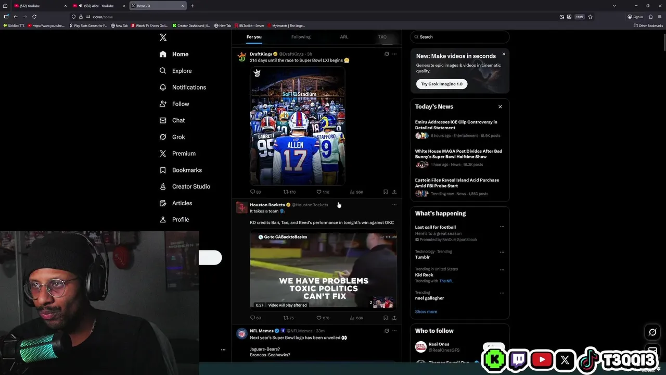666x375 pixels.
Task: Click Houston Rockets profile avatar
Action: click(241, 208)
